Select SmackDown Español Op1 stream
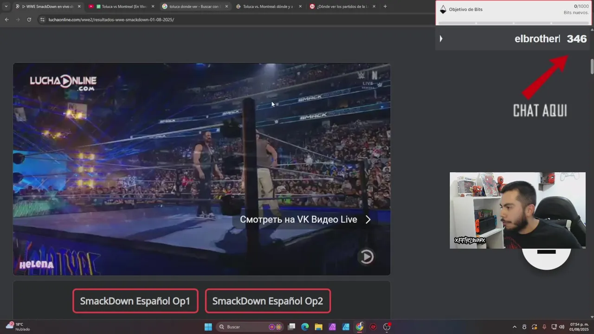 tap(135, 301)
